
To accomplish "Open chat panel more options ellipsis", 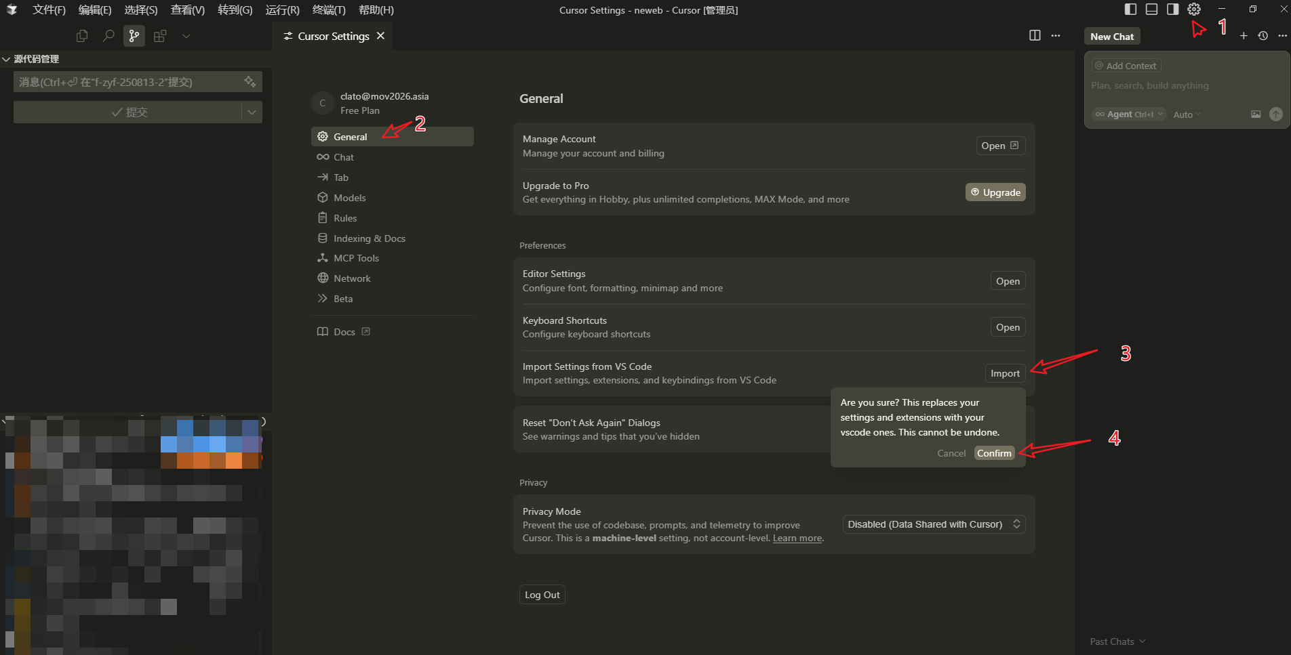I will [x=1282, y=36].
